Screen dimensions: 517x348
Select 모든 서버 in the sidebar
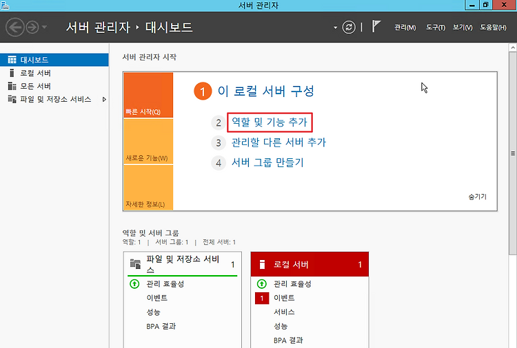(54, 86)
